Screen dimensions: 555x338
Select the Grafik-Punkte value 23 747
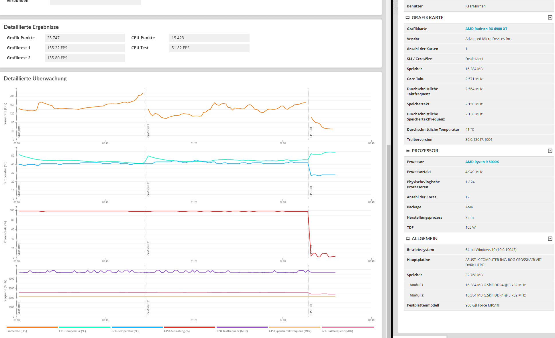click(x=85, y=38)
